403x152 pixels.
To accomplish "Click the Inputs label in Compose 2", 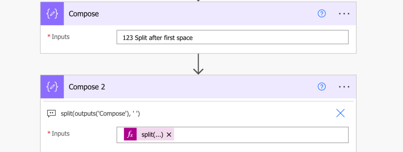I will pyautogui.click(x=60, y=134).
